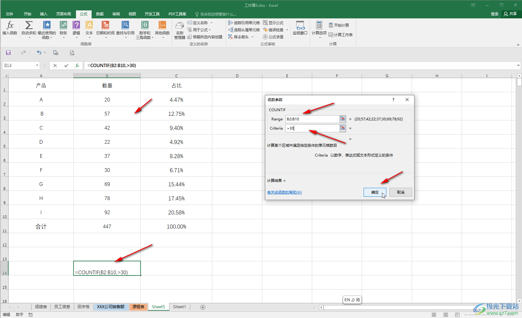The height and width of the screenshot is (318, 522).
Task: Select cell B9 with value 78
Action: click(107, 198)
